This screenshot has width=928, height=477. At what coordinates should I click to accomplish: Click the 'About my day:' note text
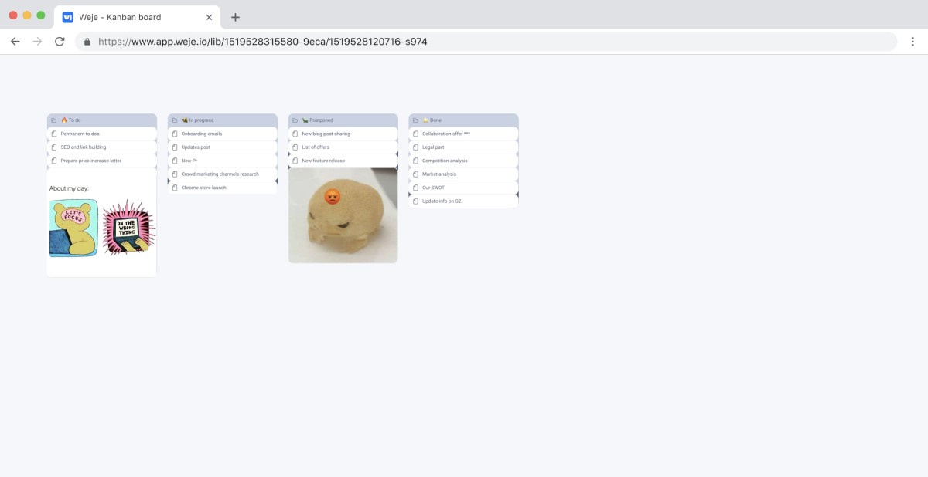pyautogui.click(x=69, y=188)
